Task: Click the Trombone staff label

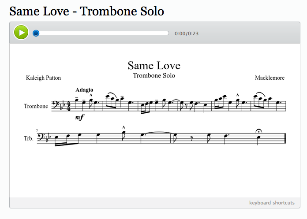Action: 36,106
